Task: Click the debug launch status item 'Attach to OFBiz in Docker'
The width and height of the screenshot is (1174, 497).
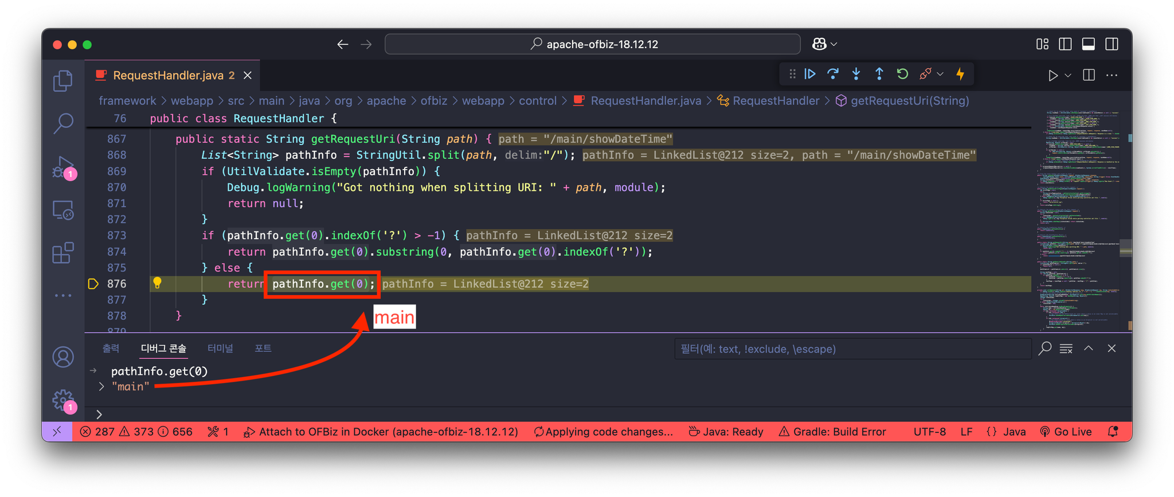Action: pyautogui.click(x=381, y=432)
